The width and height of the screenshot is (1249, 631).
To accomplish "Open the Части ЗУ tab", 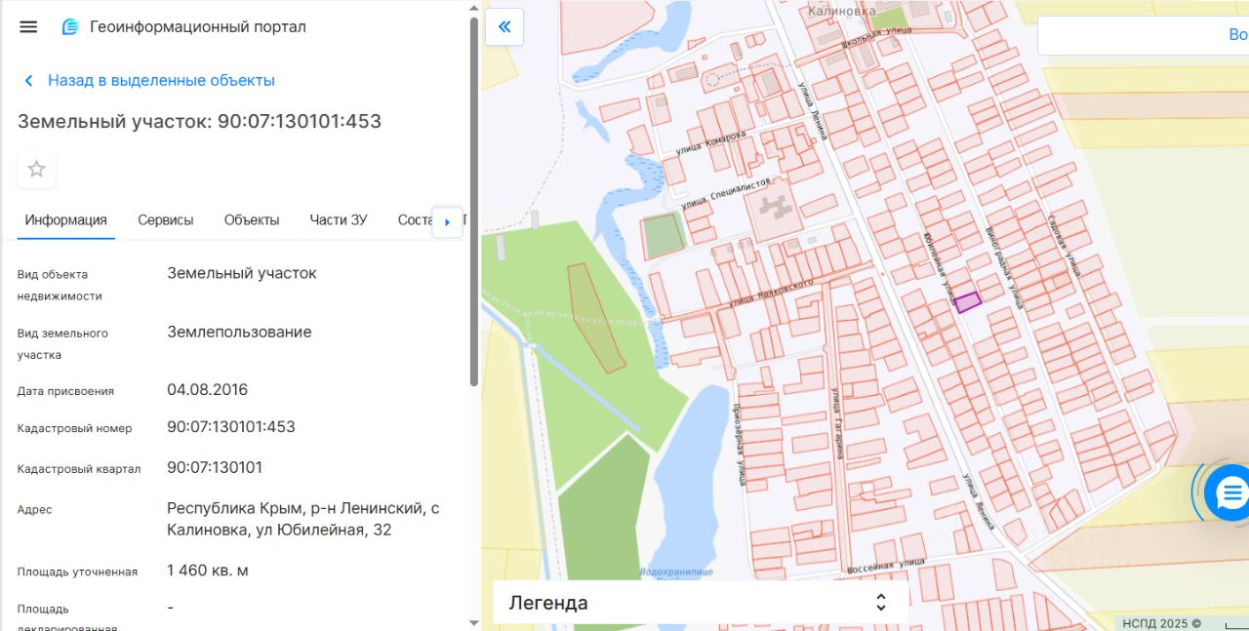I will [339, 219].
